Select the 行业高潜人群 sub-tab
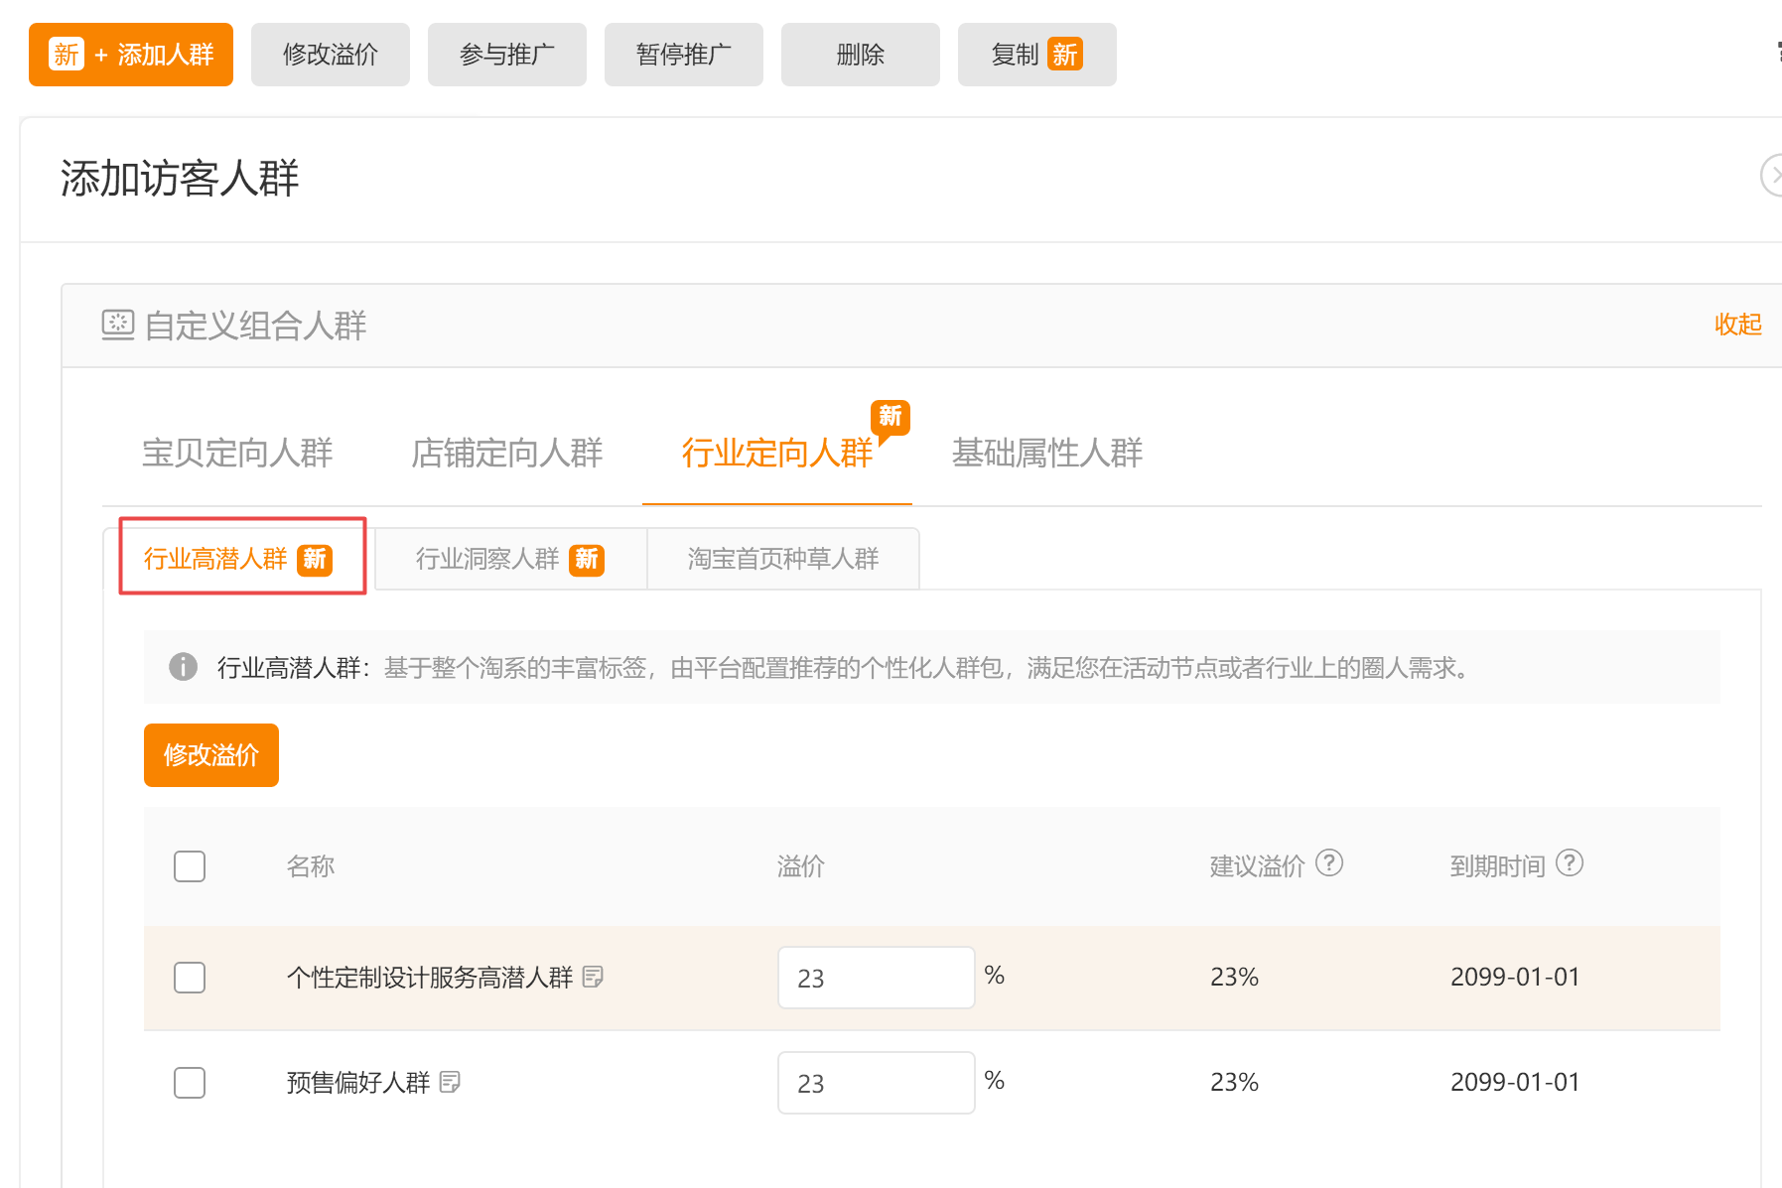Viewport: 1782px width, 1188px height. 238,559
